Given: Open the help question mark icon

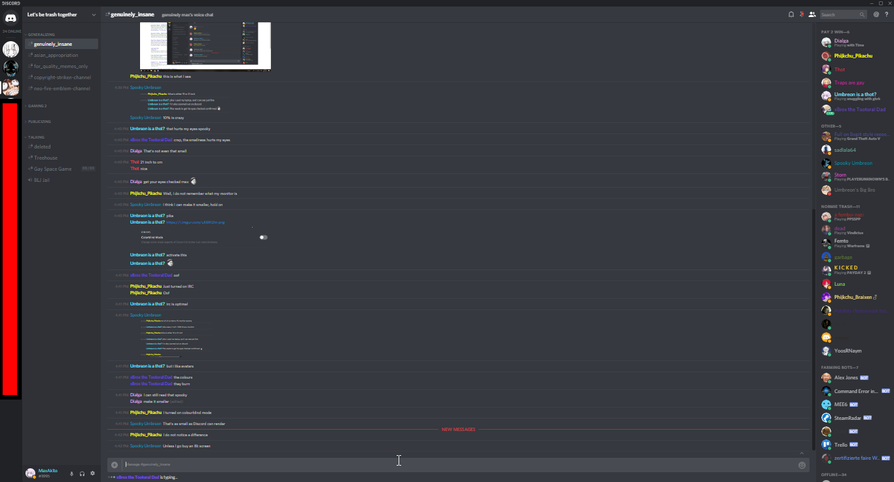Looking at the screenshot, I should click(x=887, y=14).
